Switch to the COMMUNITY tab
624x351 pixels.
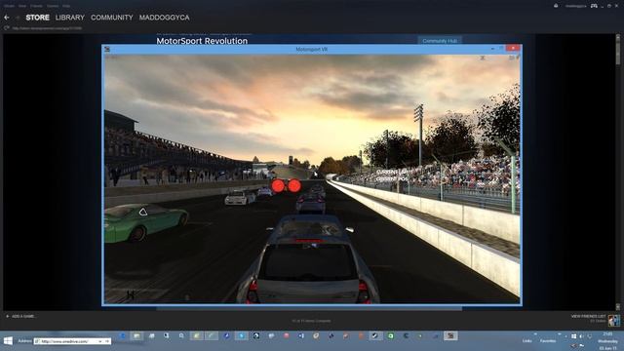[x=112, y=18]
